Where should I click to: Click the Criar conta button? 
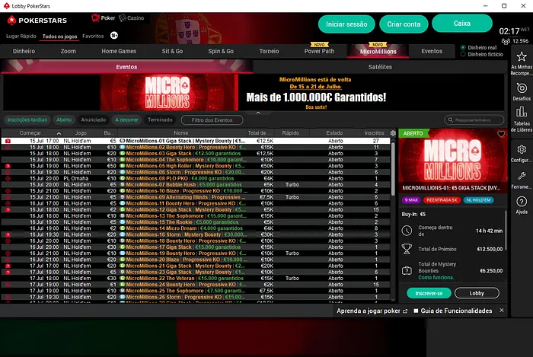click(404, 24)
